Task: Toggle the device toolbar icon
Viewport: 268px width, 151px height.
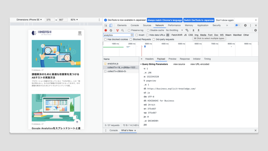Action: 110,25
